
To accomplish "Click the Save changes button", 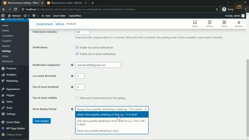I will point(42,121).
